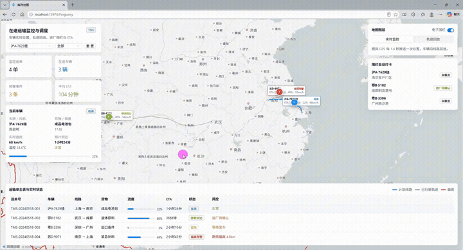This screenshot has width=463, height=250.
Task: Refresh the browser page
Action: pos(14,14)
